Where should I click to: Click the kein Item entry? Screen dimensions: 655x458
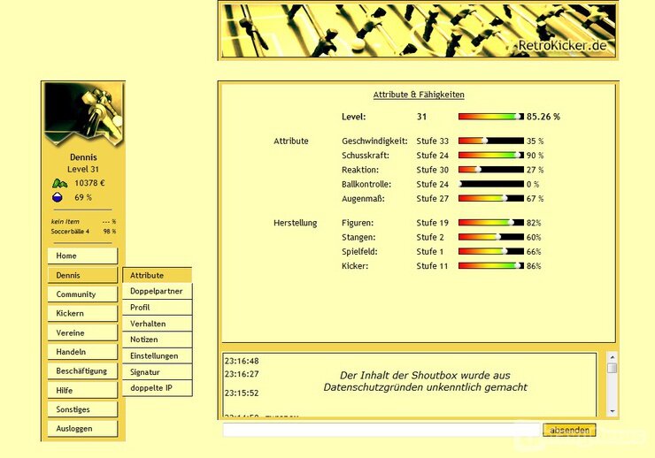tap(65, 222)
